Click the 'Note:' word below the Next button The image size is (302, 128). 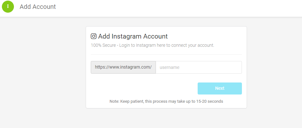[114, 101]
